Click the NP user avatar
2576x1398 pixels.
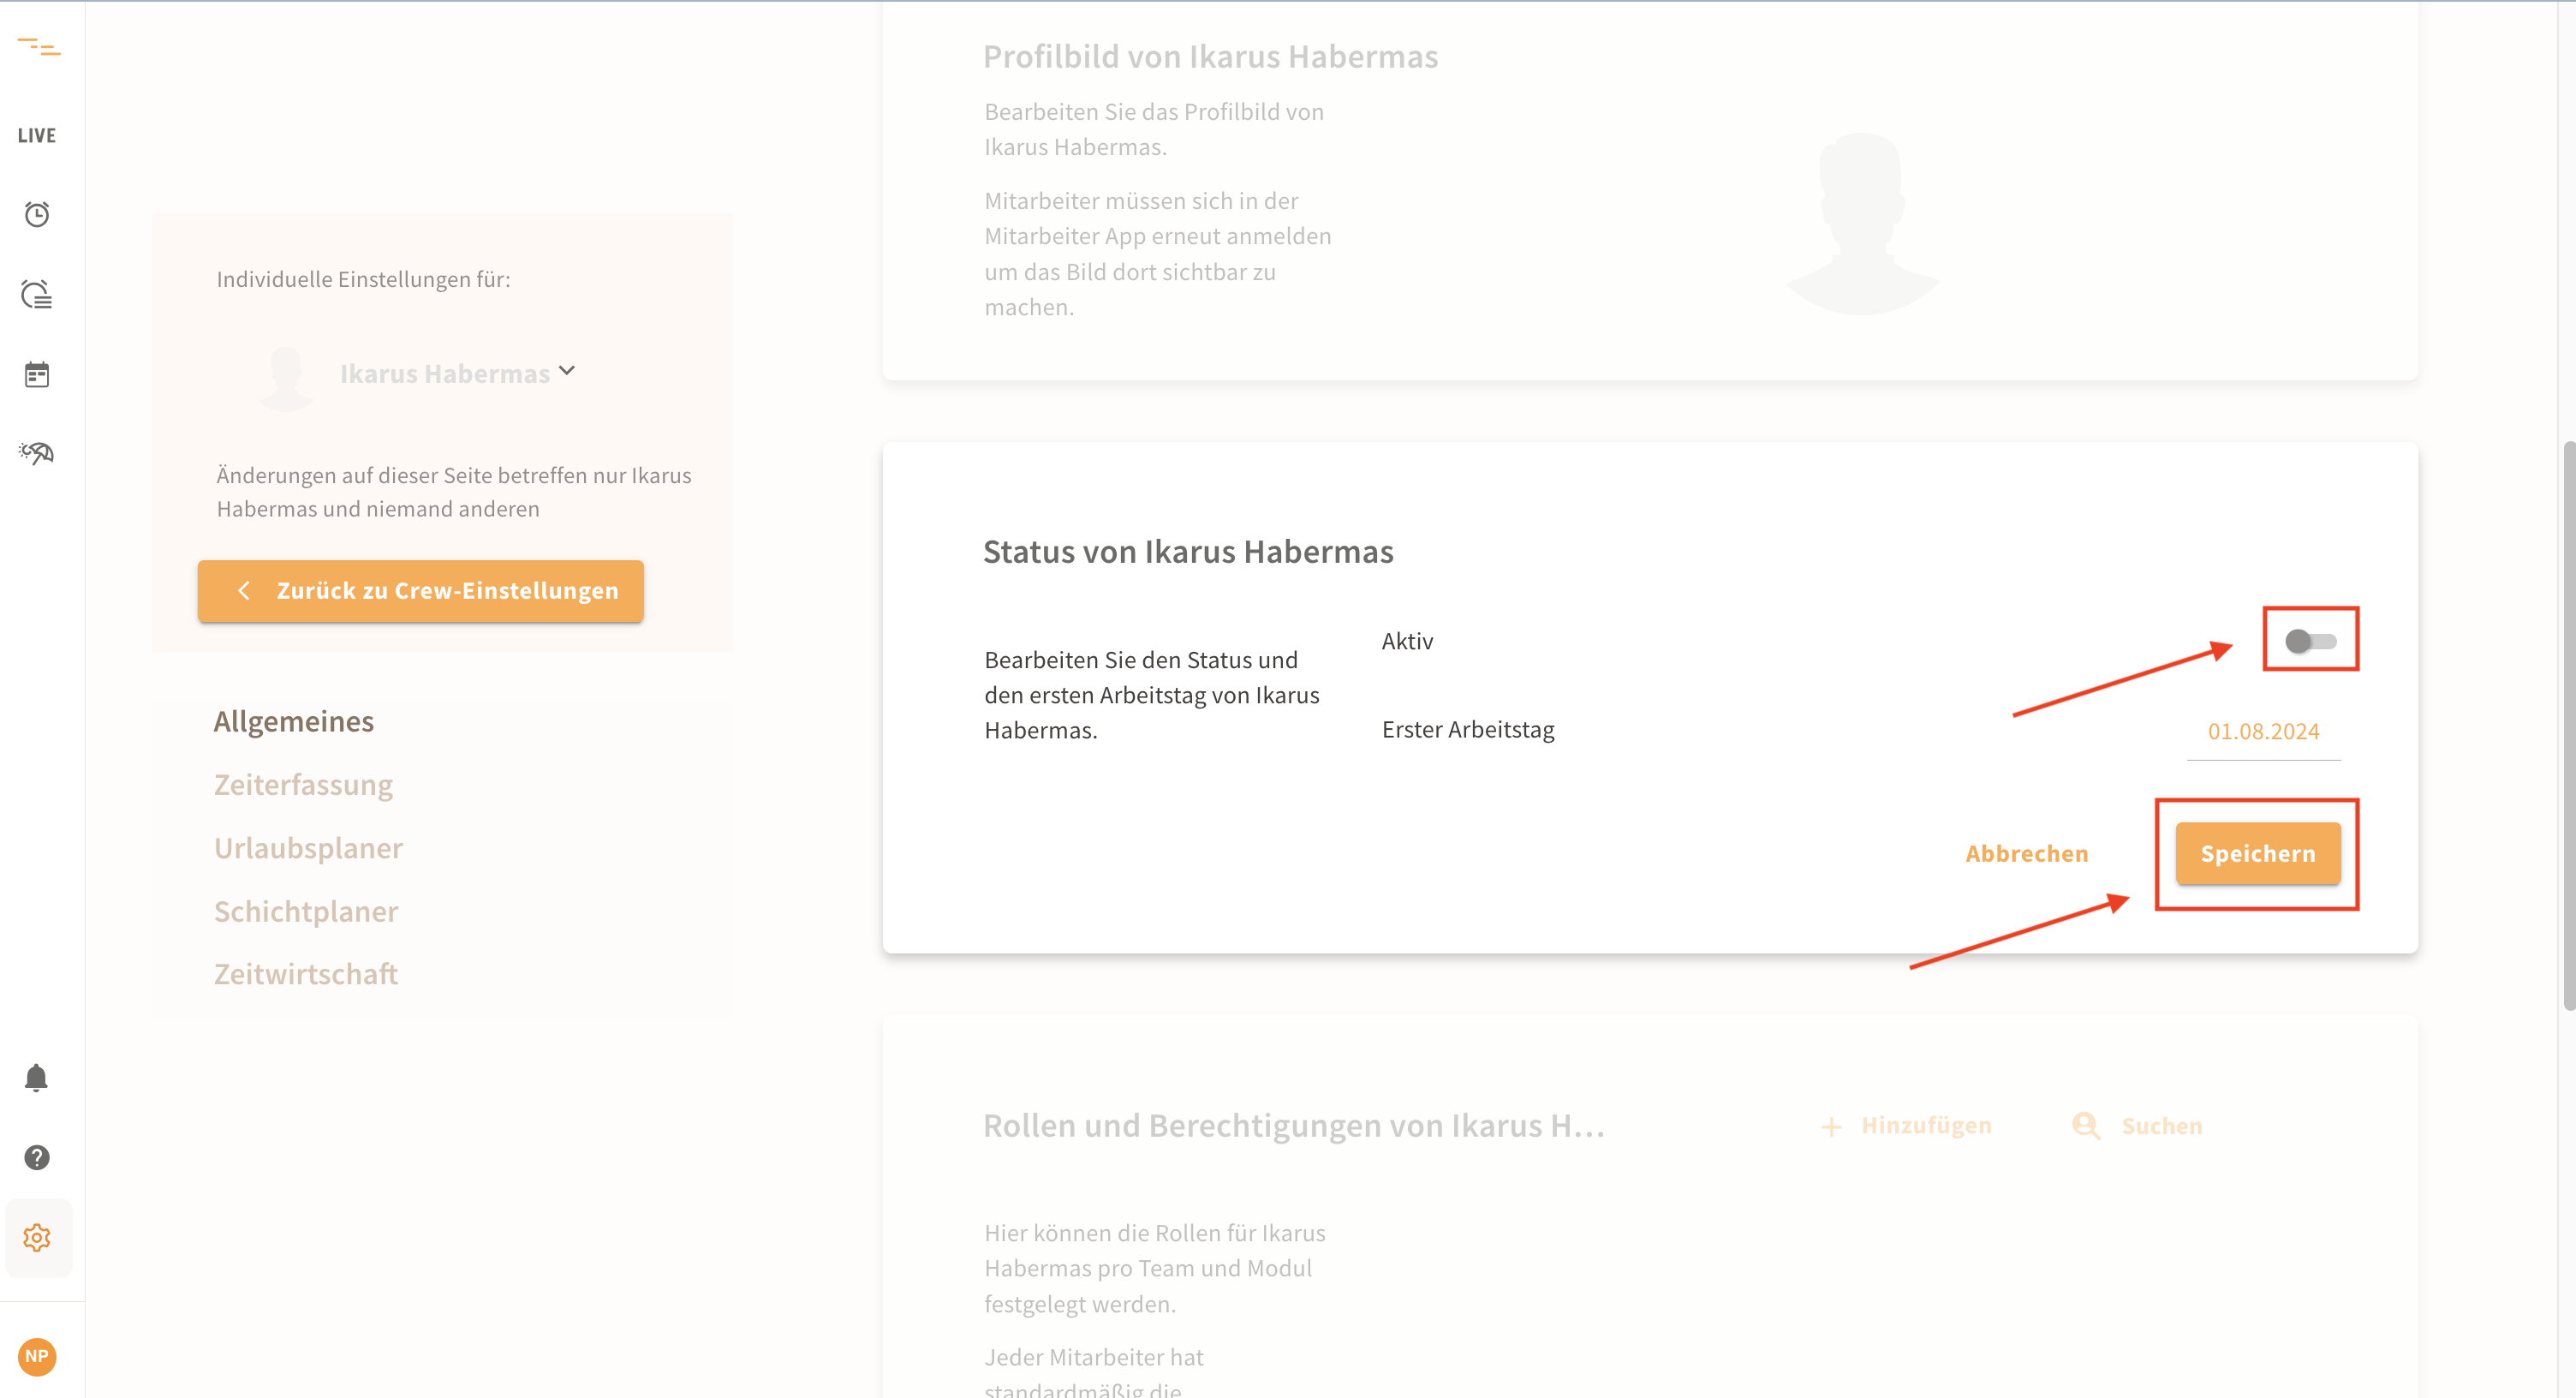click(37, 1356)
